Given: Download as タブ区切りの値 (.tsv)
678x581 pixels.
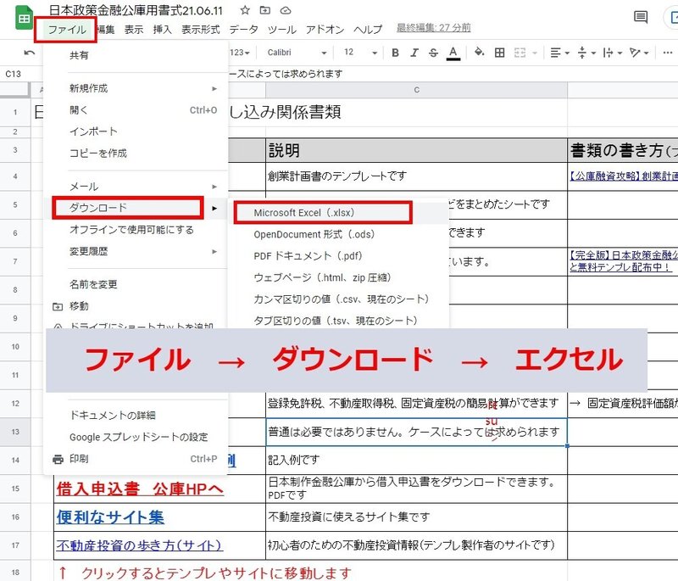Looking at the screenshot, I should click(x=338, y=321).
